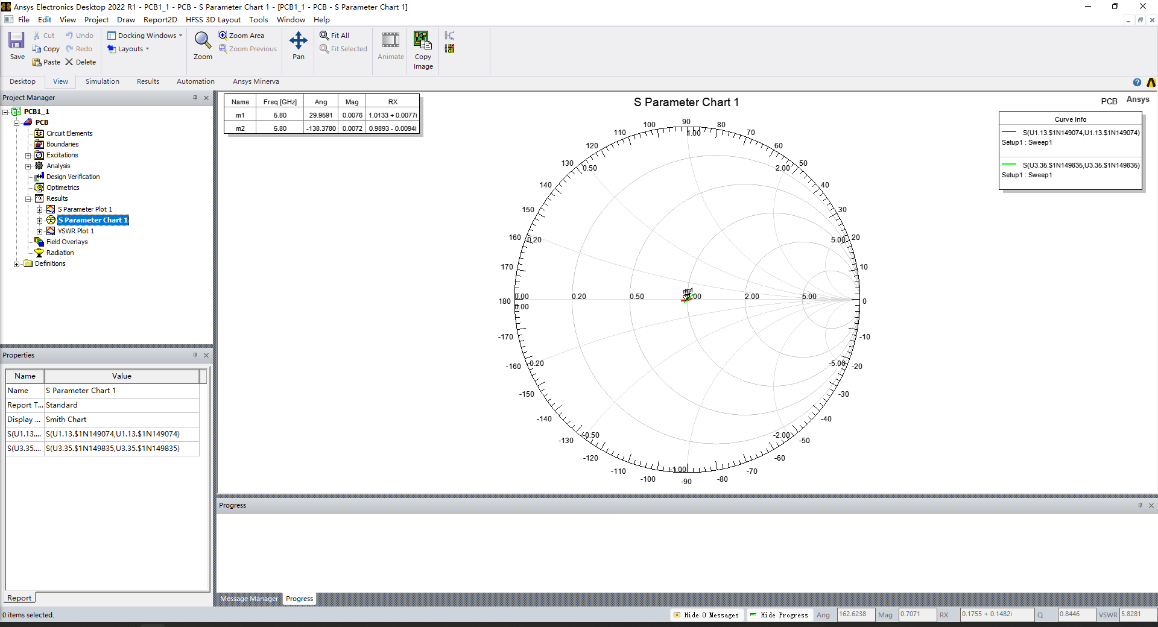Open the Ansys Minerva tab
This screenshot has height=627, width=1158.
tap(256, 81)
